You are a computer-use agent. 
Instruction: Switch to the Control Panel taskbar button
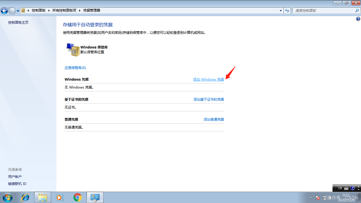95,197
